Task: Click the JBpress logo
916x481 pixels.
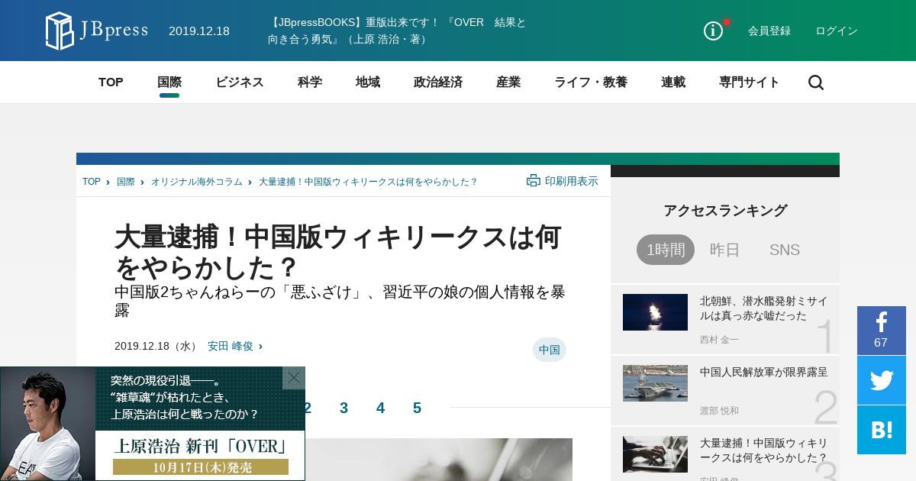Action: tap(96, 31)
